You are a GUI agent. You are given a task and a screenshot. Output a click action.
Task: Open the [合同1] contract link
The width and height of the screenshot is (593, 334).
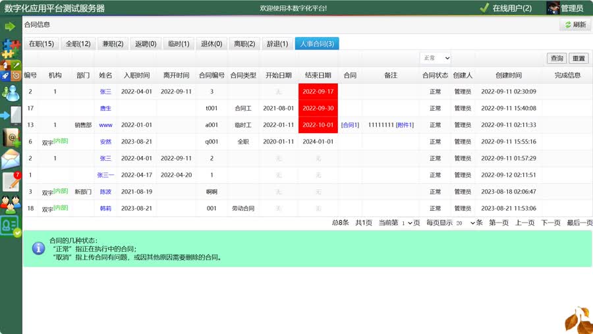(x=350, y=125)
